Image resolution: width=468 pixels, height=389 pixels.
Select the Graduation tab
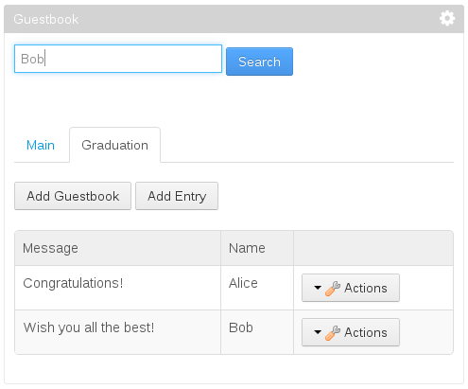[x=114, y=145]
